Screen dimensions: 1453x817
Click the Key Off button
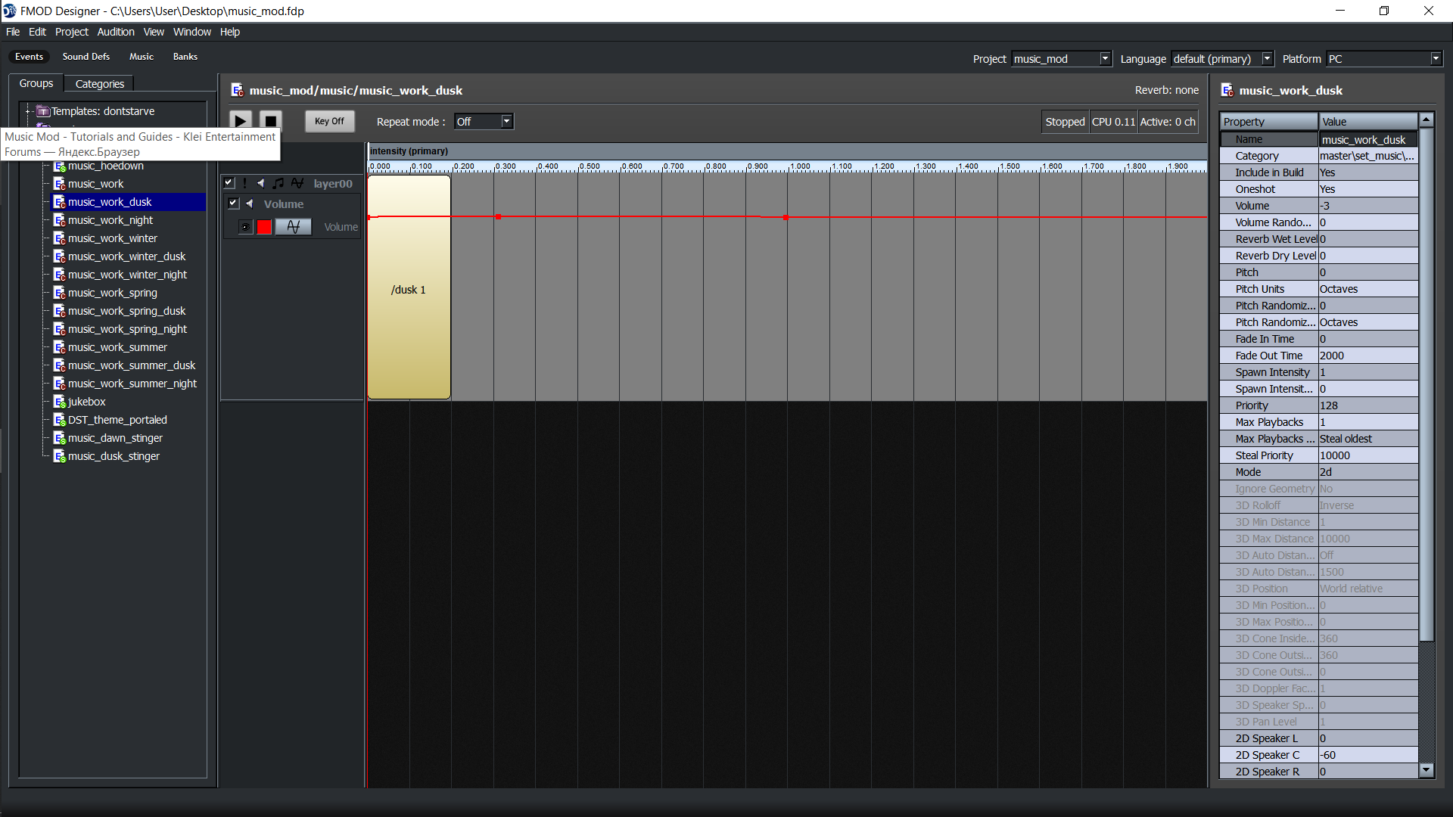tap(329, 121)
